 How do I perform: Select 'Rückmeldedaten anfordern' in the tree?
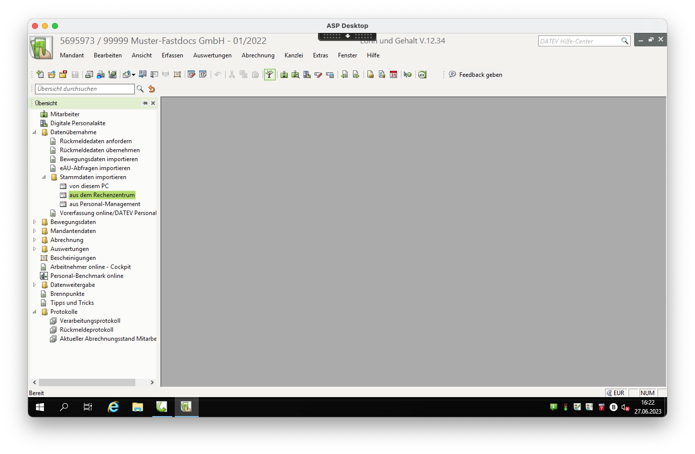(96, 141)
